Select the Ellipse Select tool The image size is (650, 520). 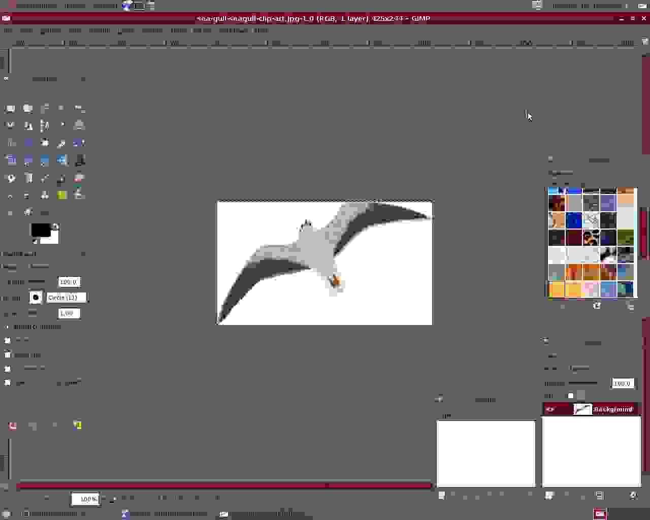pyautogui.click(x=28, y=109)
